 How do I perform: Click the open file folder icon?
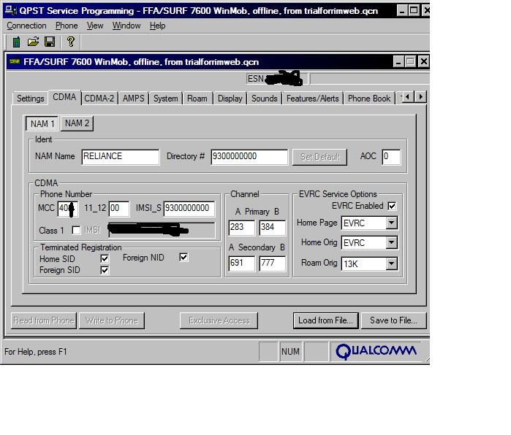pos(33,42)
